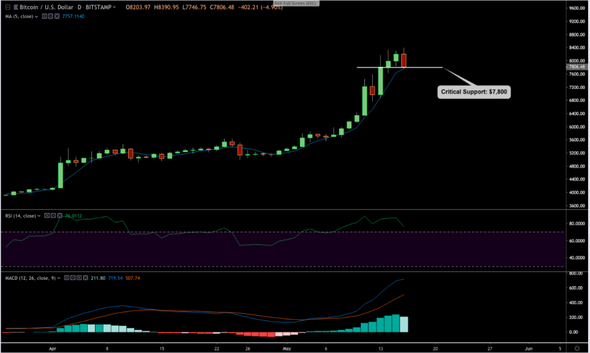Remove the RSI indicator with its X icon
Viewport: 590px width, 353px height.
(x=60, y=216)
